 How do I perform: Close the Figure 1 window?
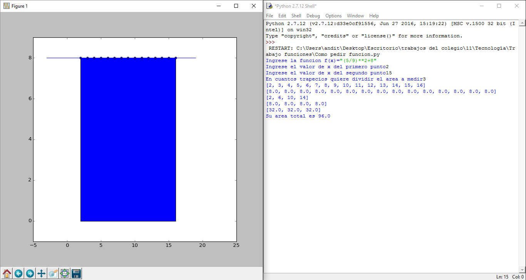(254, 6)
